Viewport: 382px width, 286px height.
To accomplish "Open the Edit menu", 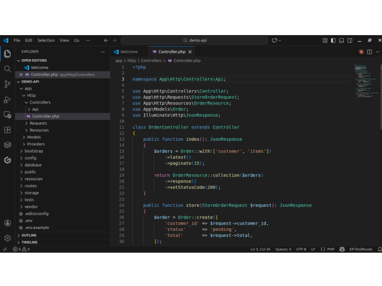I will click(x=29, y=40).
